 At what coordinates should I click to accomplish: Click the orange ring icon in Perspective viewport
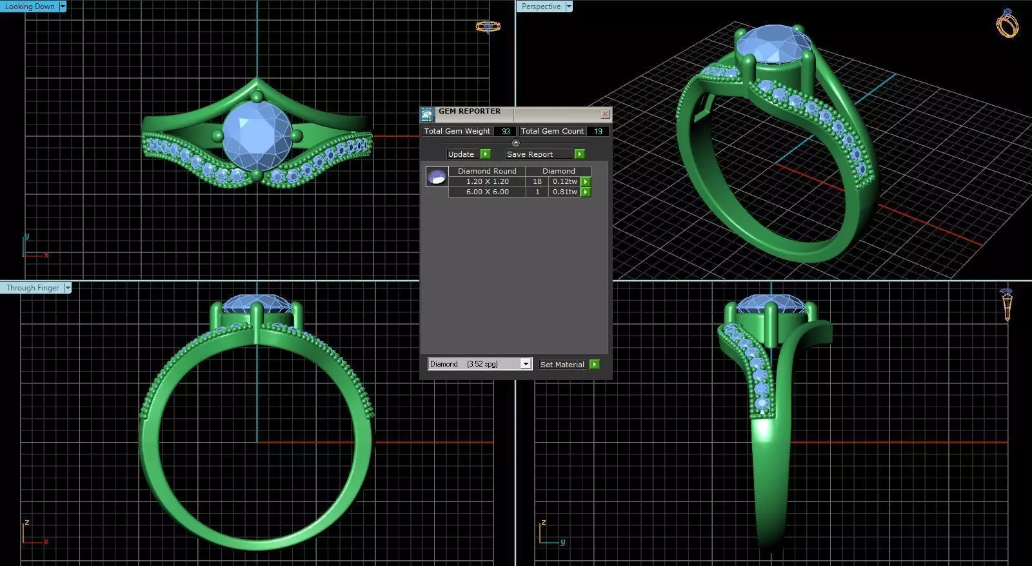click(1007, 23)
